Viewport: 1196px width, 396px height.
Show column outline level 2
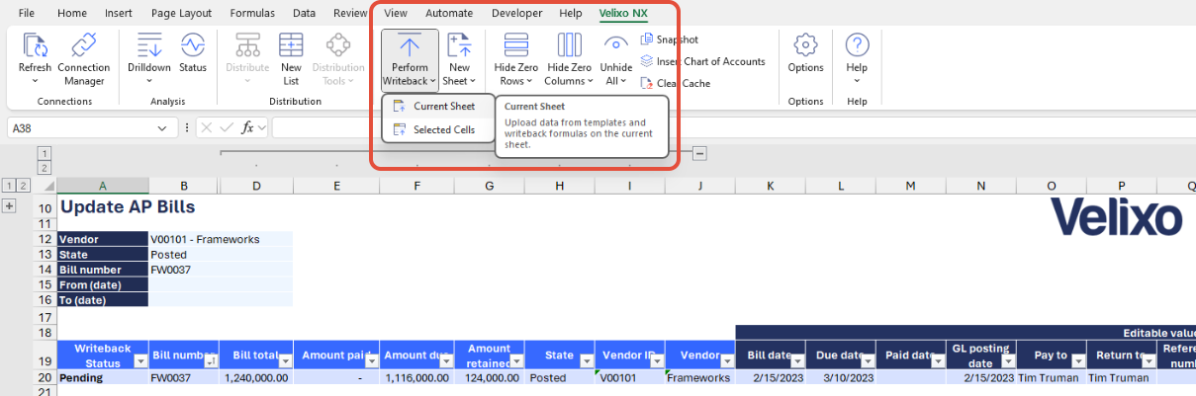44,168
